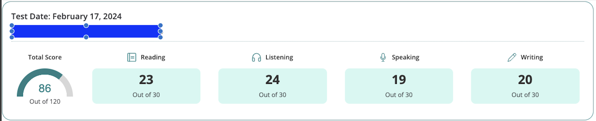Click the Test Date February 17, 2024 text
Viewport: 596px width, 121px height.
pyautogui.click(x=66, y=17)
